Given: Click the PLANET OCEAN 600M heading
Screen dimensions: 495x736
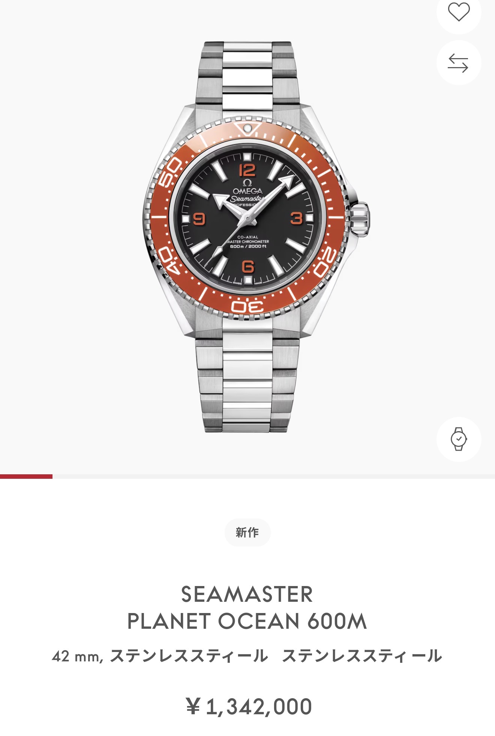Looking at the screenshot, I should pyautogui.click(x=247, y=621).
